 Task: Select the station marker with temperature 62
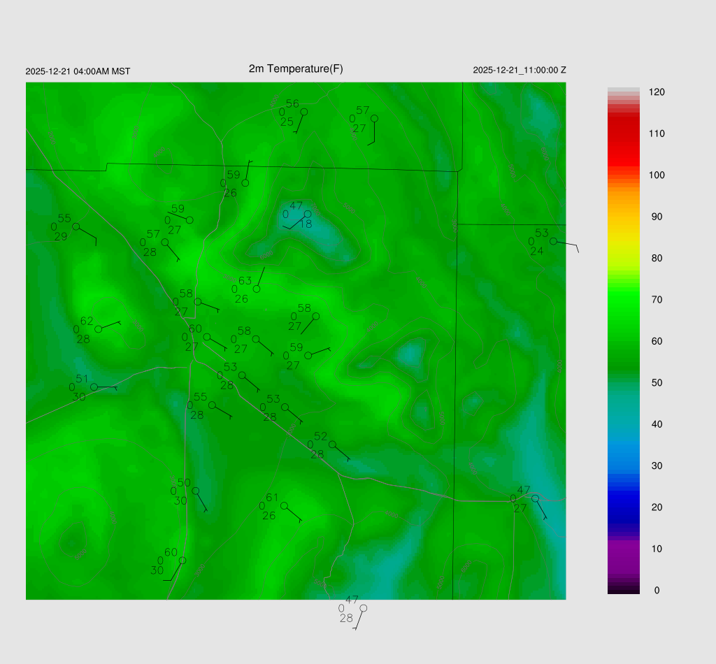[x=99, y=329]
